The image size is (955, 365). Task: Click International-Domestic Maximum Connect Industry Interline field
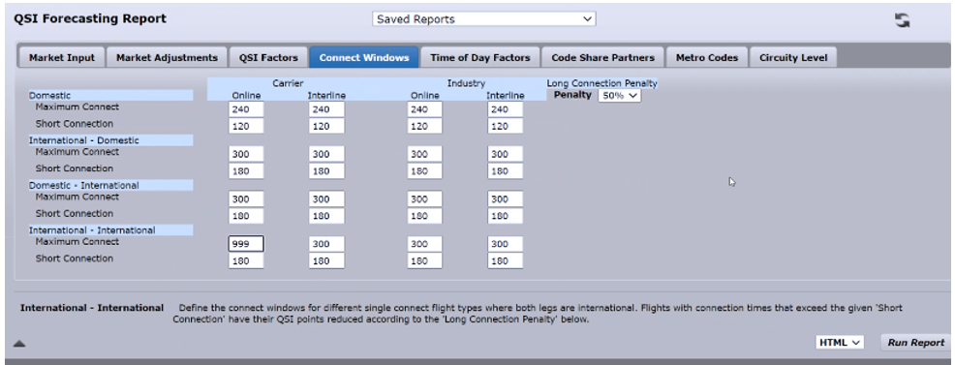(x=505, y=155)
